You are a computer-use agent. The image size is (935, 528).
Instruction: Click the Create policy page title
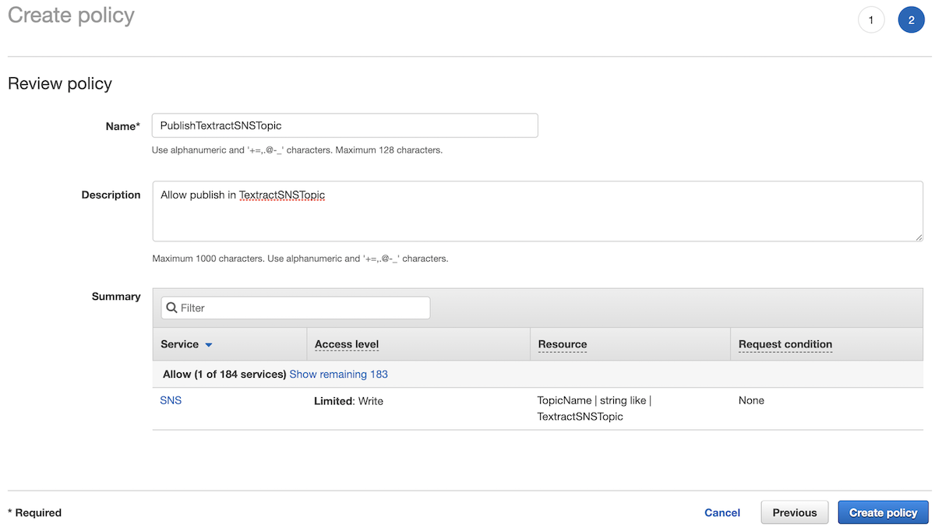(x=71, y=16)
